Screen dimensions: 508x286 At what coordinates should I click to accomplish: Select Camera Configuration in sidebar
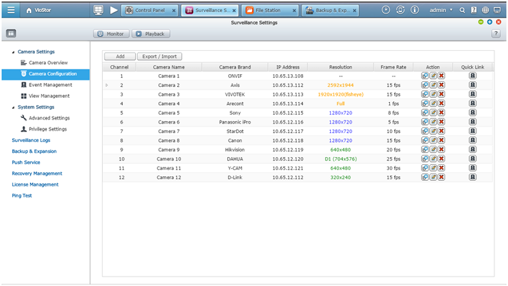[46, 74]
